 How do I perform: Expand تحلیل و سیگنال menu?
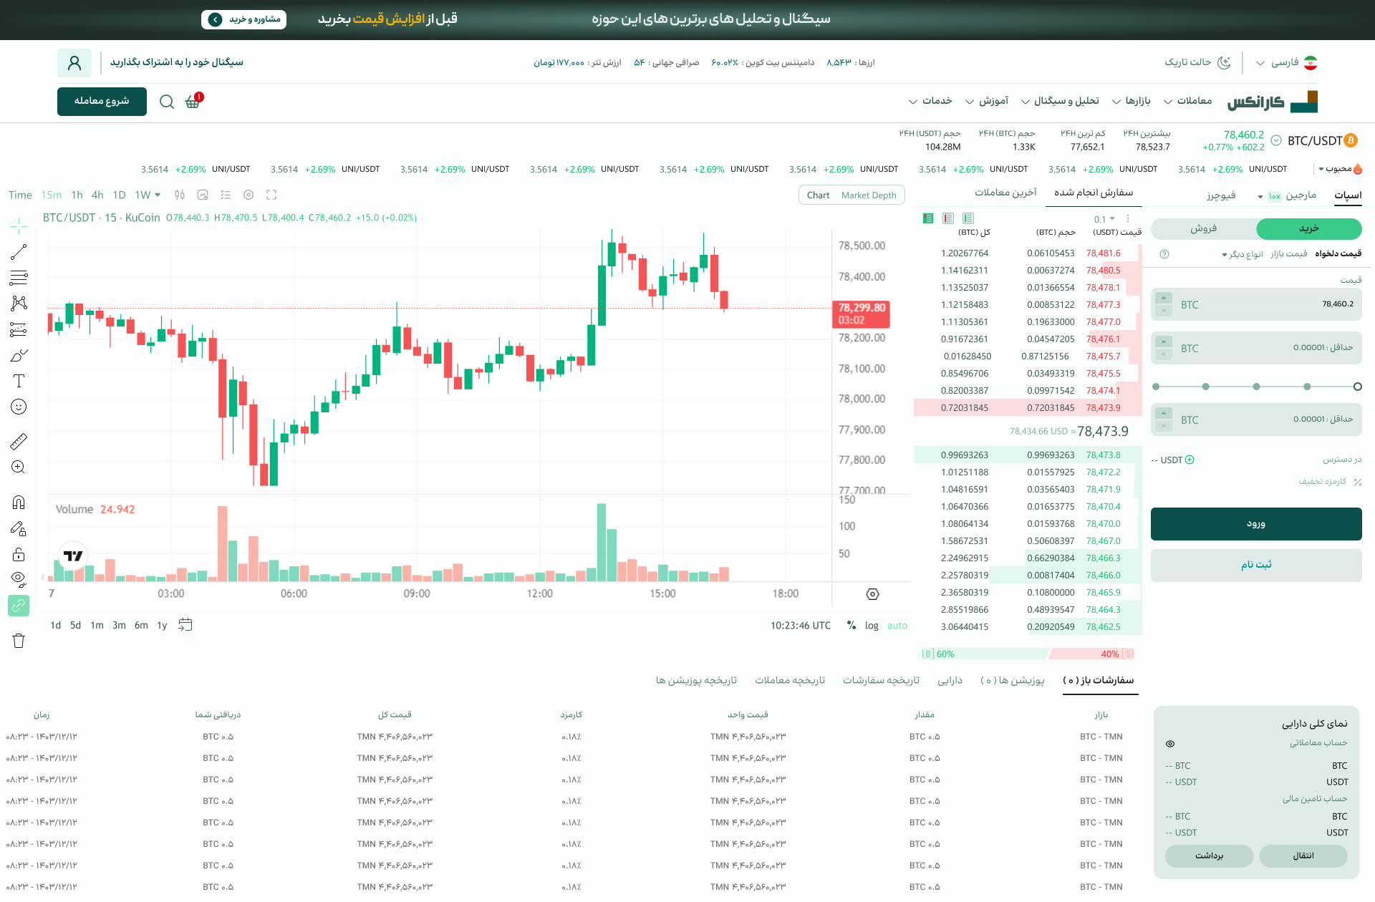1060,101
